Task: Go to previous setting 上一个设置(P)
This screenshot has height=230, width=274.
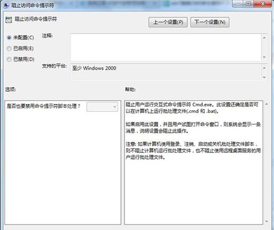Action: [168, 22]
